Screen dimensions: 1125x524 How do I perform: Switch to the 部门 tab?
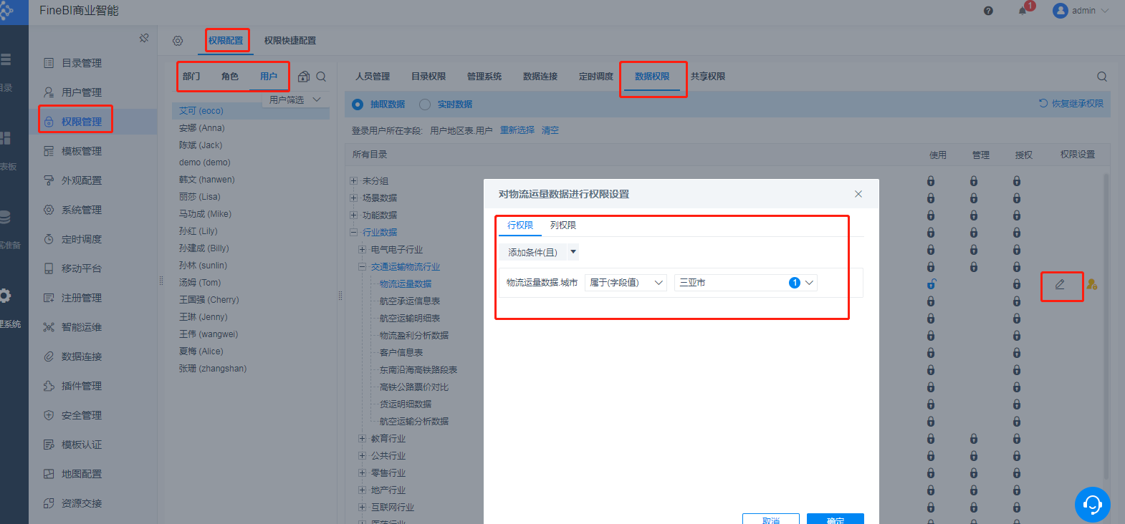191,77
